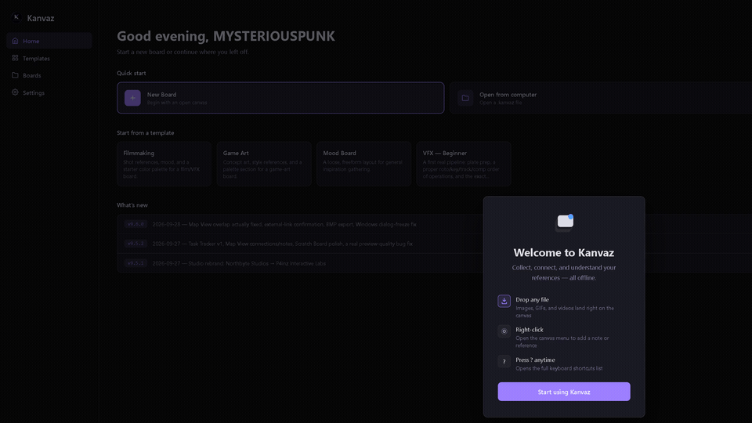Click the Kanvaz app name text
Viewport: 752px width, 423px height.
pyautogui.click(x=40, y=18)
